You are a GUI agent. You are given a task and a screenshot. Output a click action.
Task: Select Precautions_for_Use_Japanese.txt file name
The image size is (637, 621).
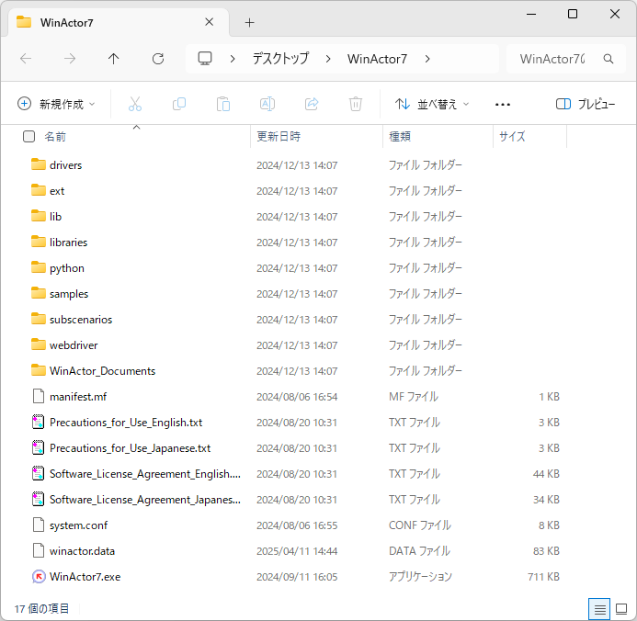[x=130, y=448]
